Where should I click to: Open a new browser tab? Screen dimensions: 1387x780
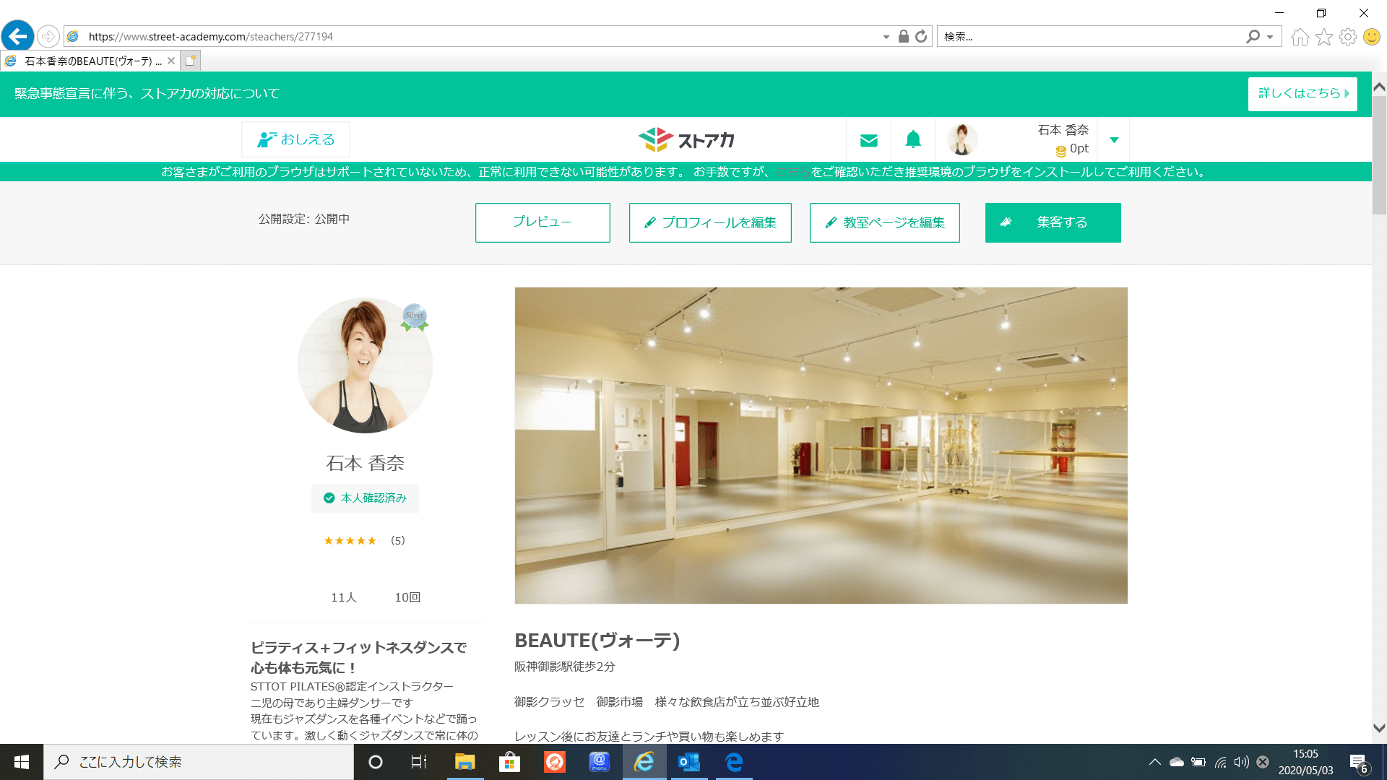click(190, 61)
